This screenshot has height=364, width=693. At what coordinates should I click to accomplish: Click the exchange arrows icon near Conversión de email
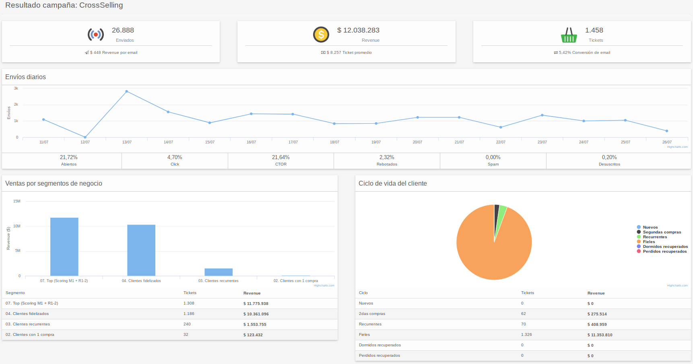556,53
